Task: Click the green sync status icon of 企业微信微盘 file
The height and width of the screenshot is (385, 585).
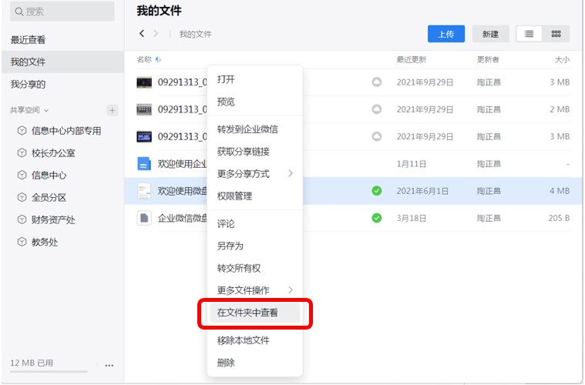Action: pyautogui.click(x=377, y=218)
